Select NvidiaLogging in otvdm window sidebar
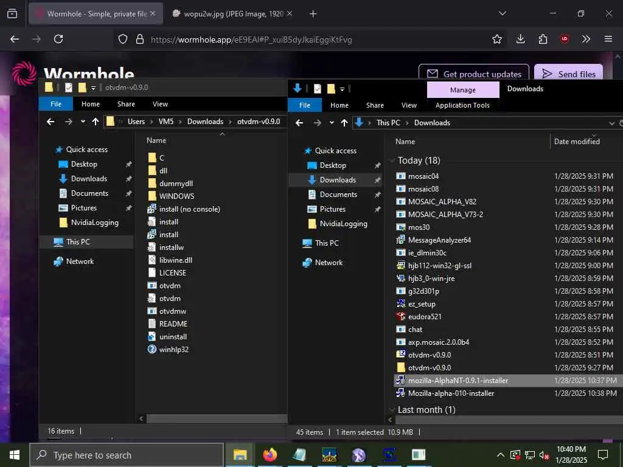This screenshot has width=623, height=467. point(94,223)
